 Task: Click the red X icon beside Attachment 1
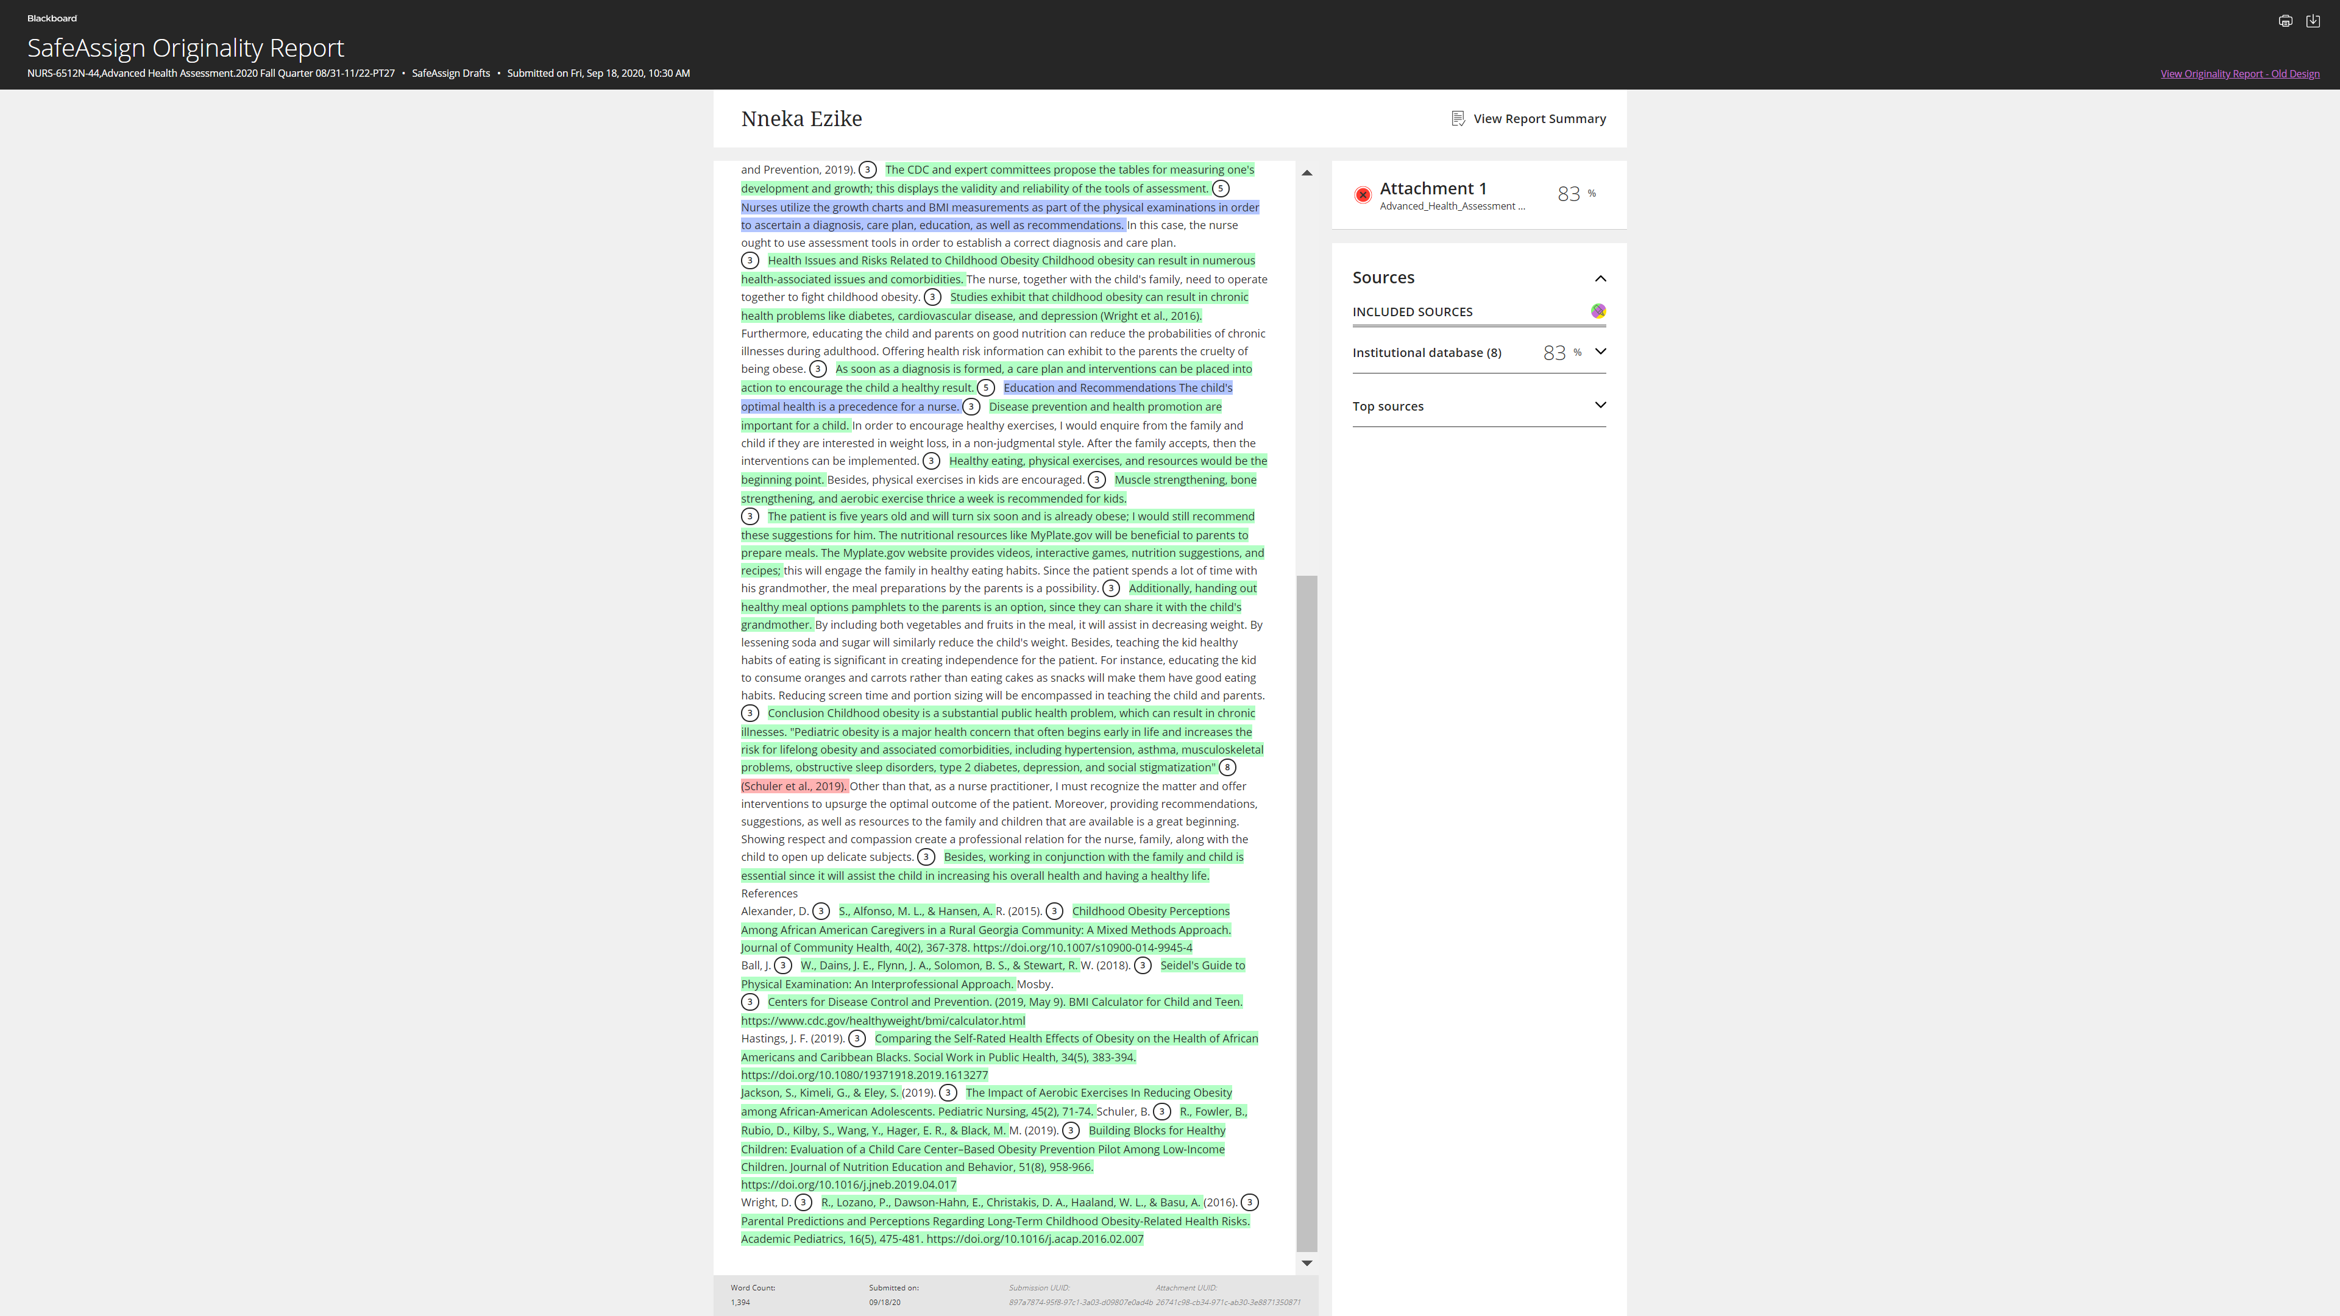pyautogui.click(x=1363, y=194)
